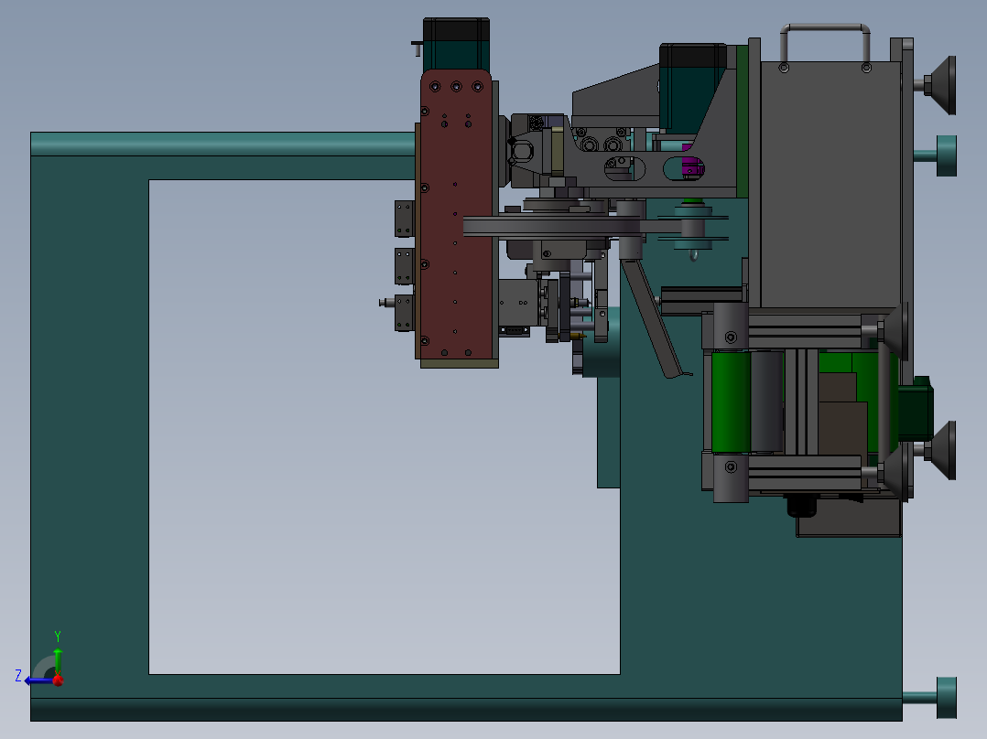The width and height of the screenshot is (987, 739).
Task: Select the teal knob at the frame base
Action: 946,698
